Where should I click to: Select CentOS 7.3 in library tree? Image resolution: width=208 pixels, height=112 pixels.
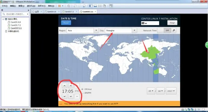(x=16, y=25)
